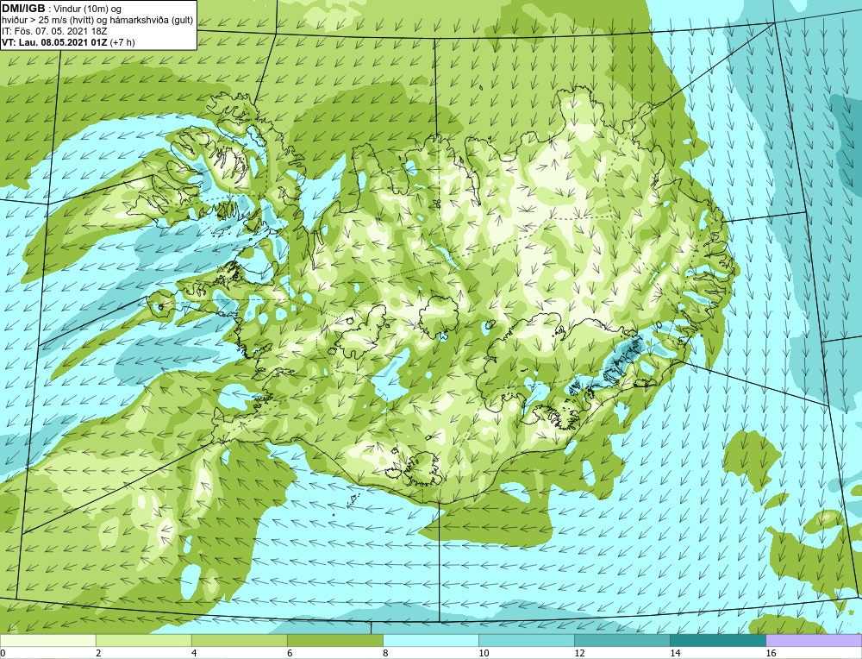
Task: Click the '(+7 h)' forecast offset text
Action: click(122, 41)
